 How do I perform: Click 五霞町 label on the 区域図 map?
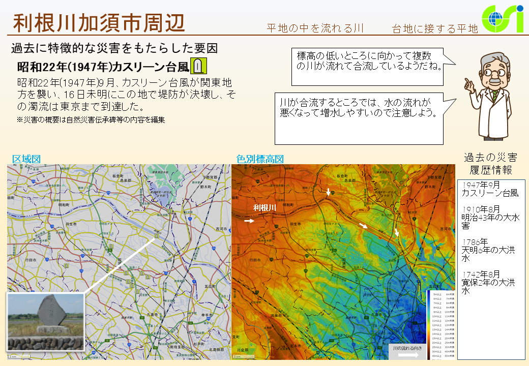pos(210,286)
